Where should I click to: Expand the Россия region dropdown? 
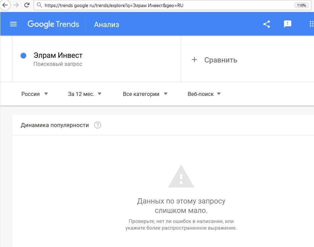tap(35, 94)
